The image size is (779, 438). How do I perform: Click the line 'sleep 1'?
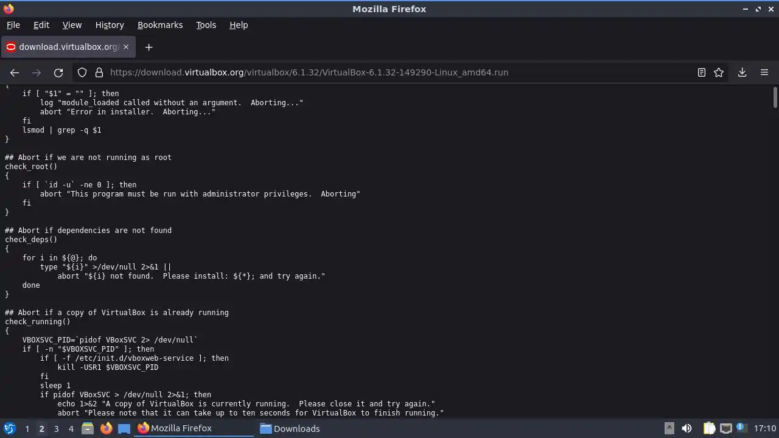(55, 386)
